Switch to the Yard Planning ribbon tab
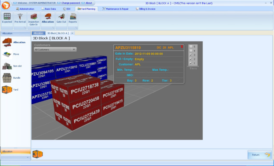The image size is (274, 166). pos(86,9)
